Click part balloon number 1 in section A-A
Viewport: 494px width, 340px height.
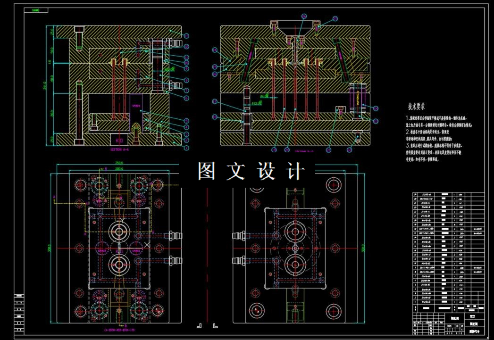pos(186,148)
